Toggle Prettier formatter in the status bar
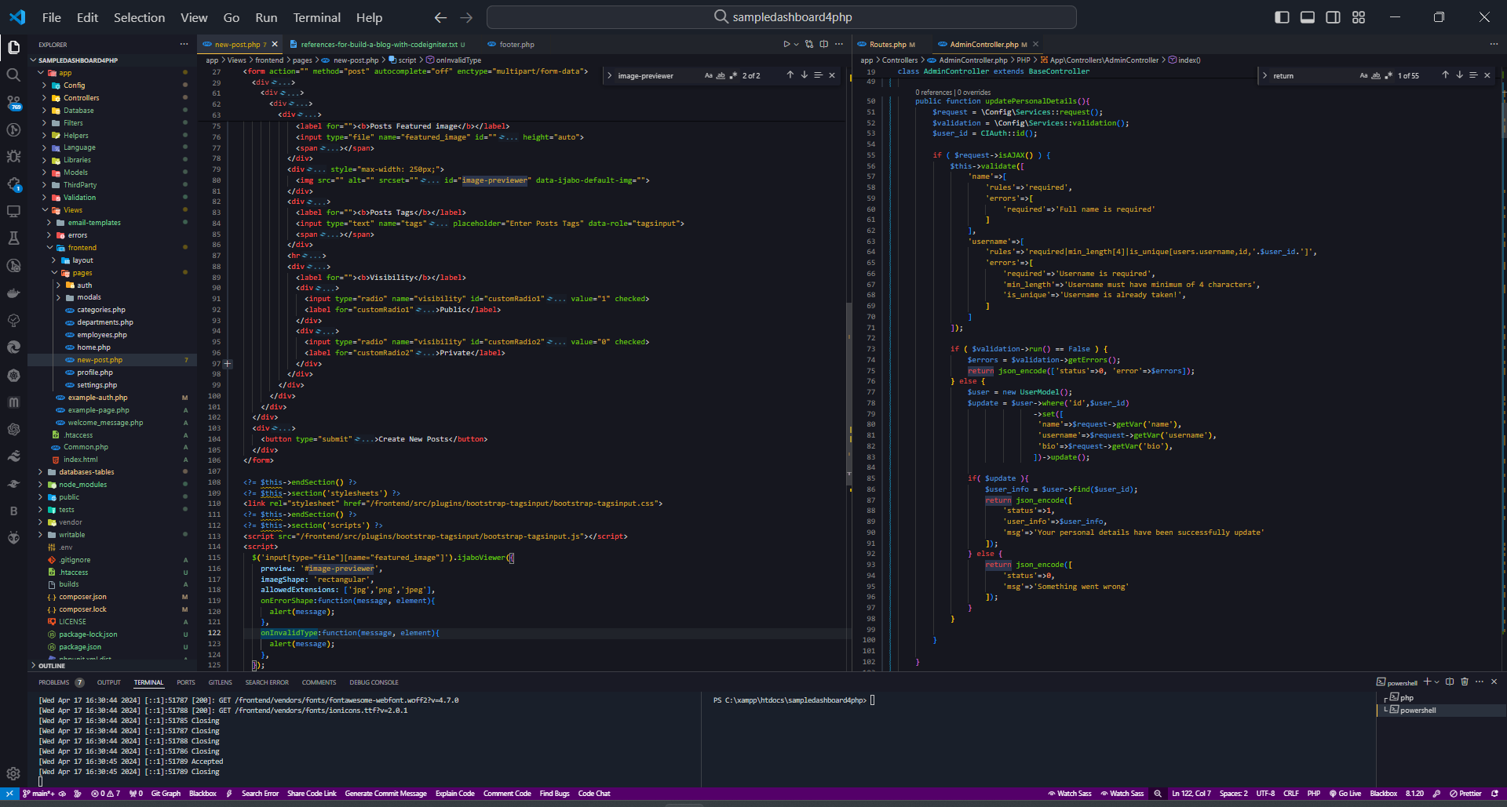 1466,794
